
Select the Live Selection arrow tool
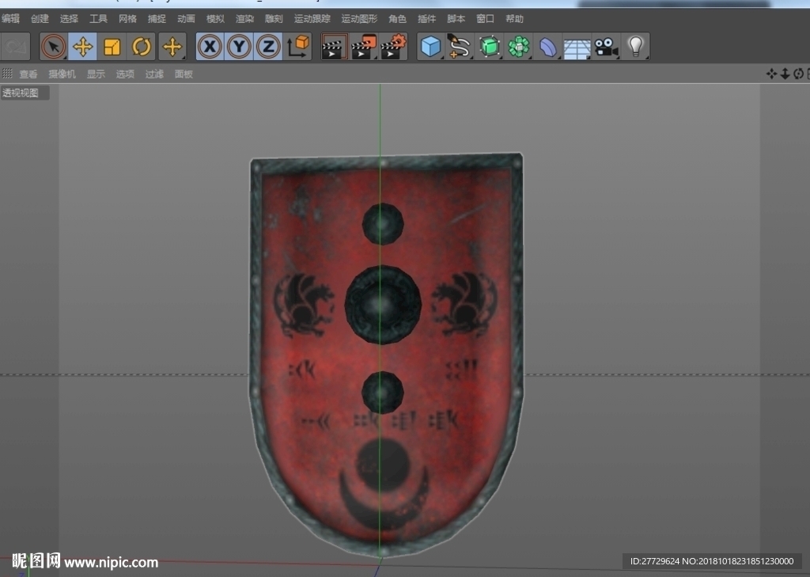pos(53,47)
